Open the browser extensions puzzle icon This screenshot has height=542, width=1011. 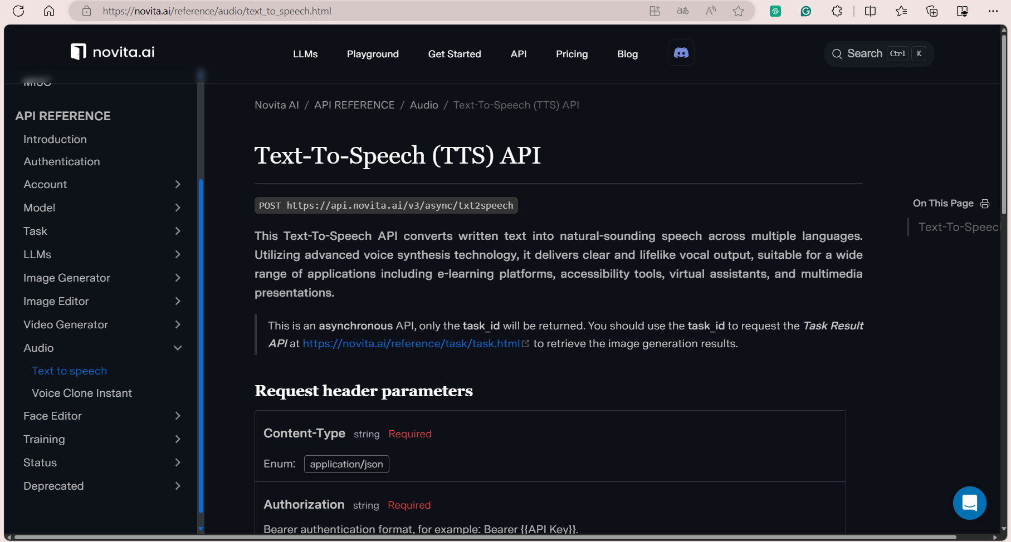pos(837,11)
